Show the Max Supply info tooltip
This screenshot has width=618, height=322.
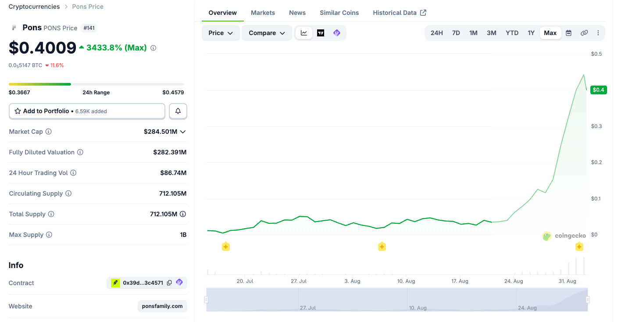coord(49,235)
